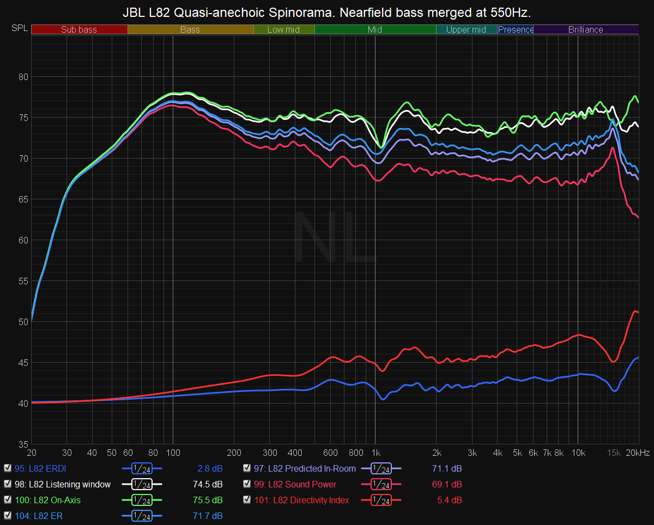This screenshot has width=654, height=525.
Task: Click the '104: L82 ER' legend label
Action: 39,516
